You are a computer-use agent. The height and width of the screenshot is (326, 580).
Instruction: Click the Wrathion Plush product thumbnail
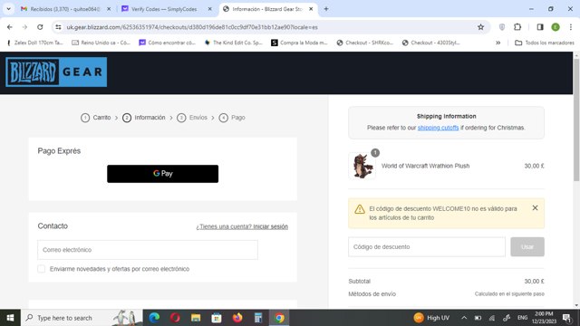click(362, 166)
